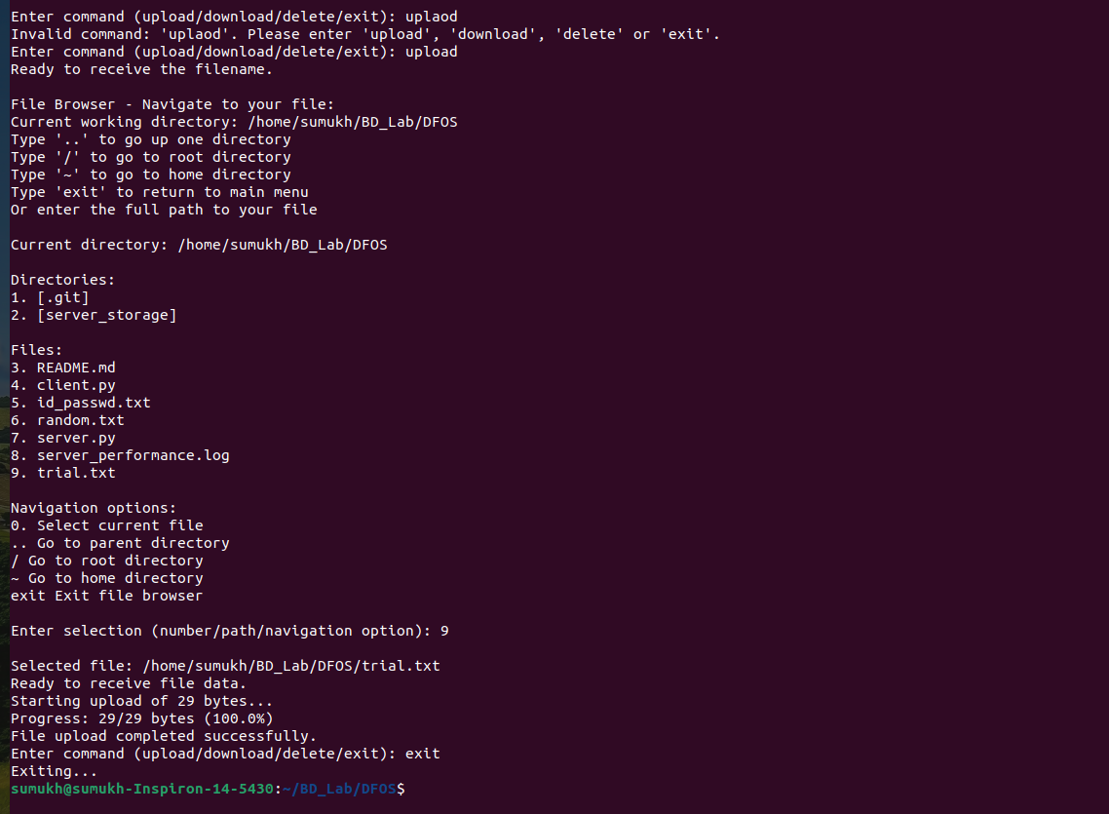
Task: Click the username sumukh@sumukh-Inspiron-14-5430 text
Action: 142,789
